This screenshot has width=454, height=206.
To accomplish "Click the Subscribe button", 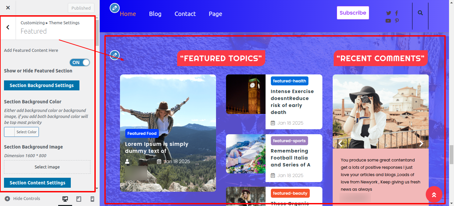I will pos(353,13).
